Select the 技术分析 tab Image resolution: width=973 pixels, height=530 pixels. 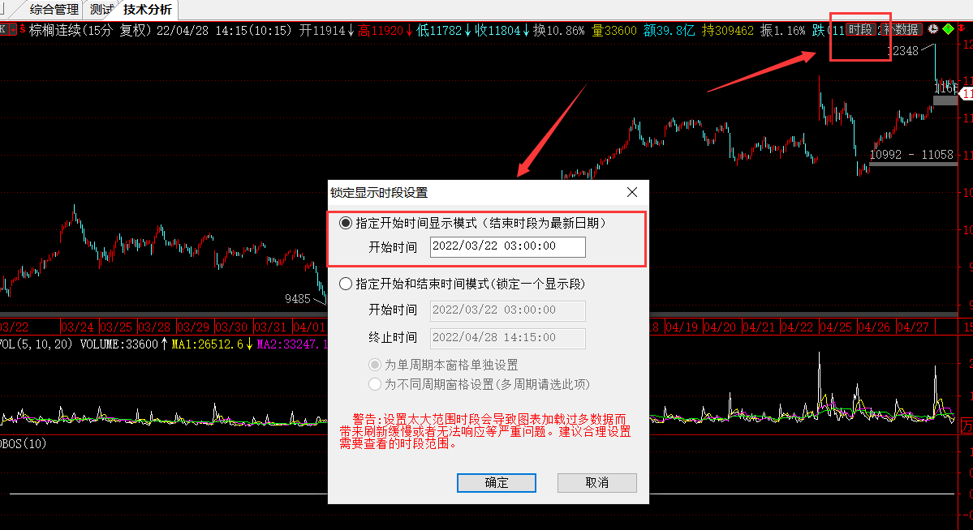point(147,9)
